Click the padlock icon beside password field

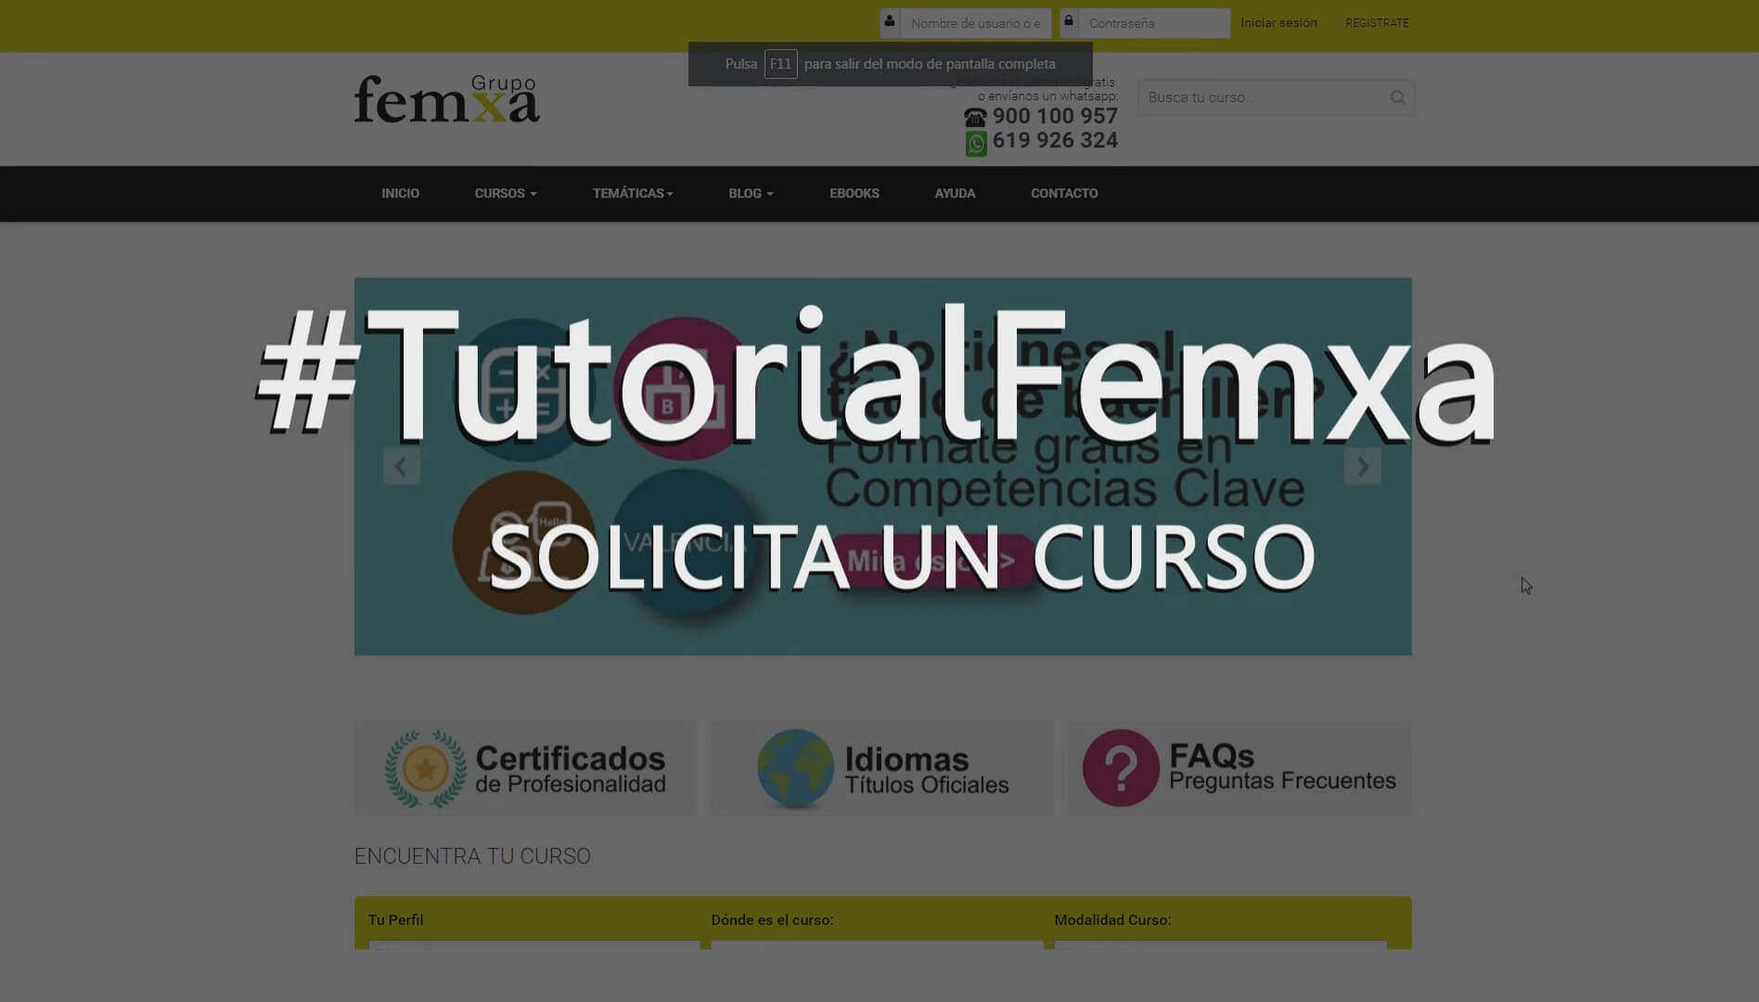[x=1069, y=22]
